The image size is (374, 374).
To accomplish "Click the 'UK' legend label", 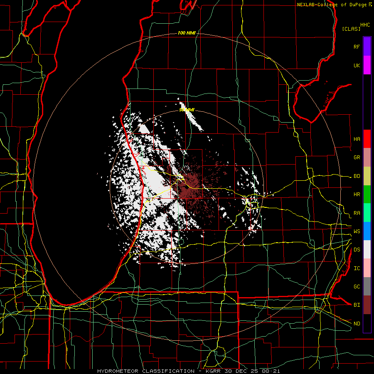I will coord(357,65).
